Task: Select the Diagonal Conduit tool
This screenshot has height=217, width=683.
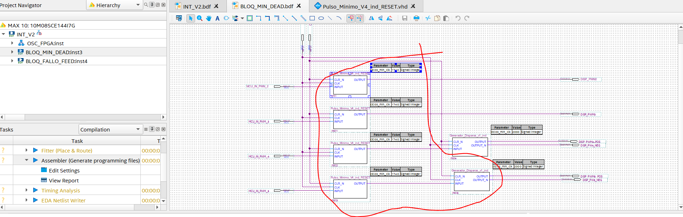Action: click(303, 18)
